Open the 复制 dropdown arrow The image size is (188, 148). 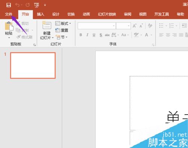coord(32,30)
